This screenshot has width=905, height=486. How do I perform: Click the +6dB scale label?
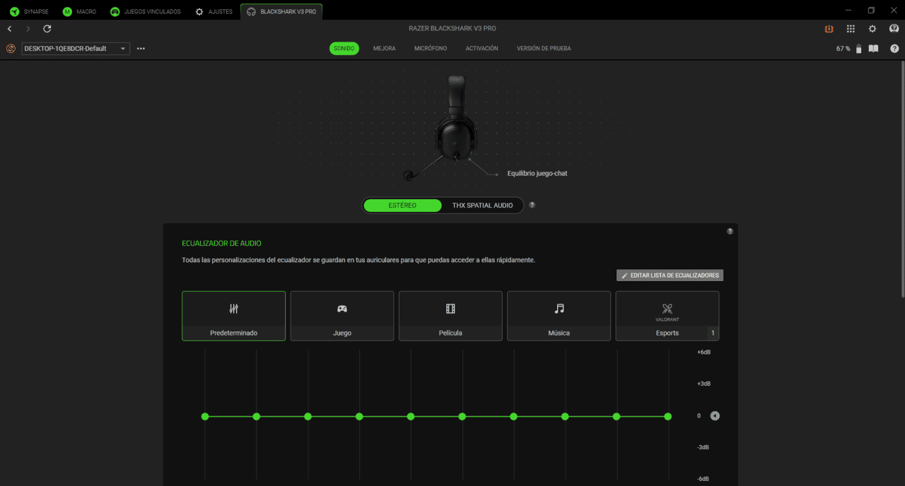tap(703, 352)
